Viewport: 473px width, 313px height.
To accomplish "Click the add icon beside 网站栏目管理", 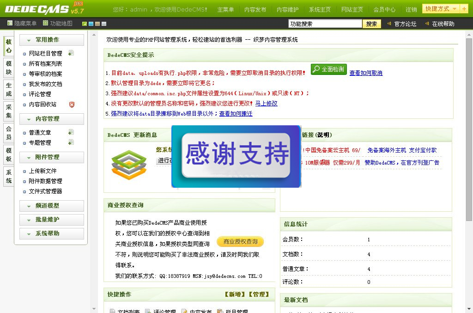I will click(71, 53).
